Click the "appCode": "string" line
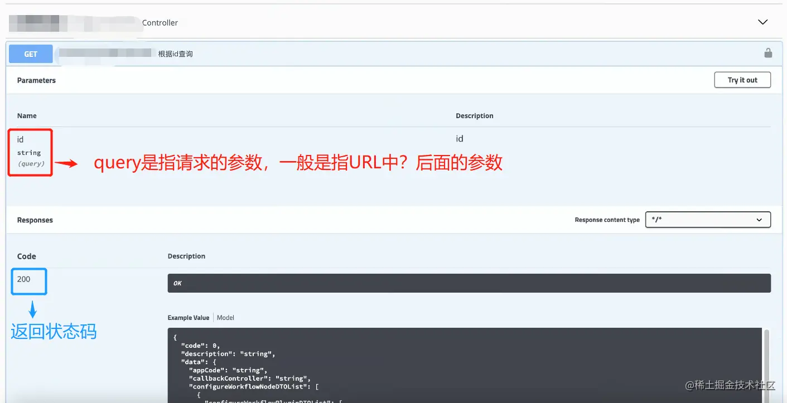This screenshot has width=787, height=403. coord(228,370)
